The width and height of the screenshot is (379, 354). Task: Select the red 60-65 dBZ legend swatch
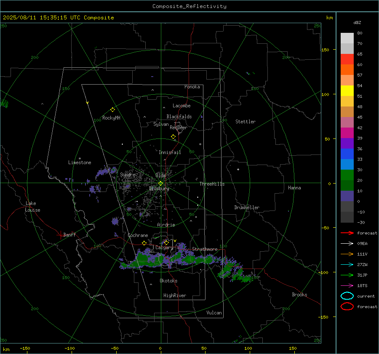[x=347, y=59]
